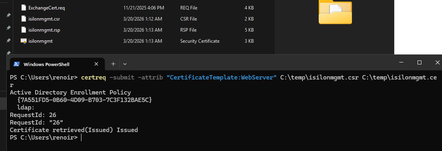Click the pin icon beside isilonmgmt.csr row
The image size is (442, 151).
[8, 28]
